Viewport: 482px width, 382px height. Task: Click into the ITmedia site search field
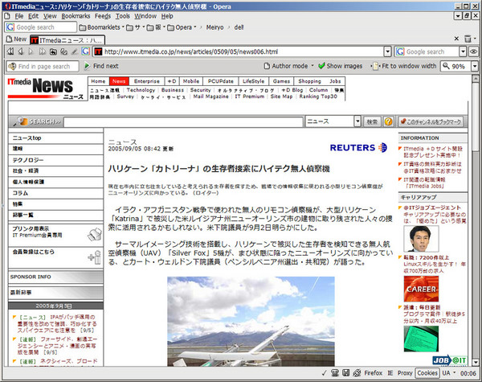pos(183,122)
